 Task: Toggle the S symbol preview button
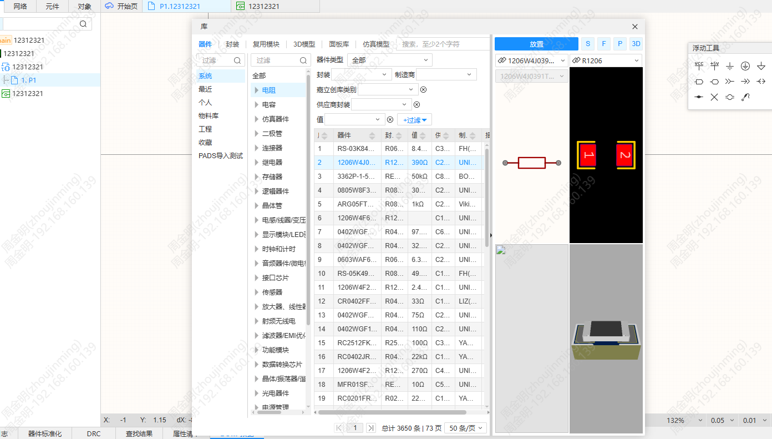click(587, 44)
